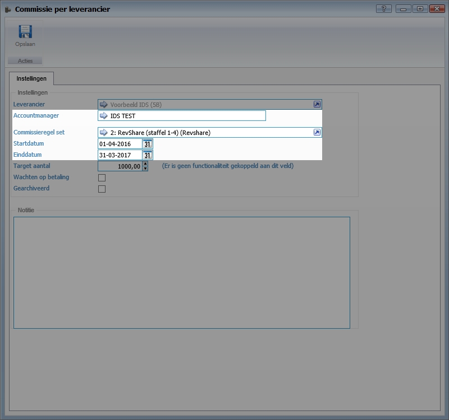449x420 pixels.
Task: Enable the Wachten op betaling checkbox
Action: (x=102, y=178)
